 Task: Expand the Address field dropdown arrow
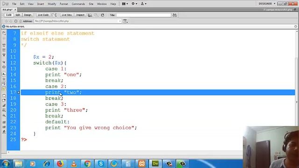pos(120,21)
